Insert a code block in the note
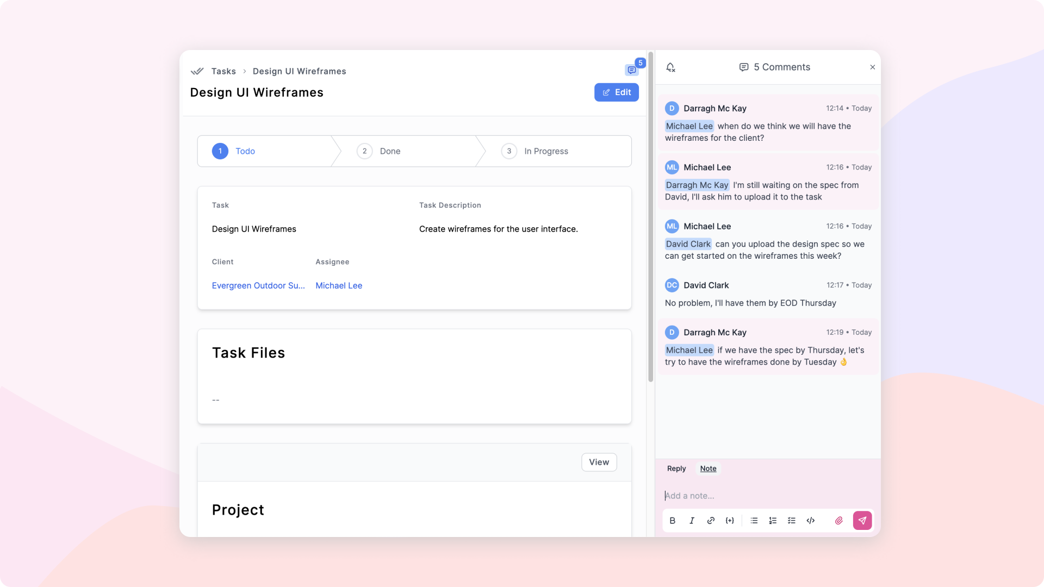 click(810, 520)
